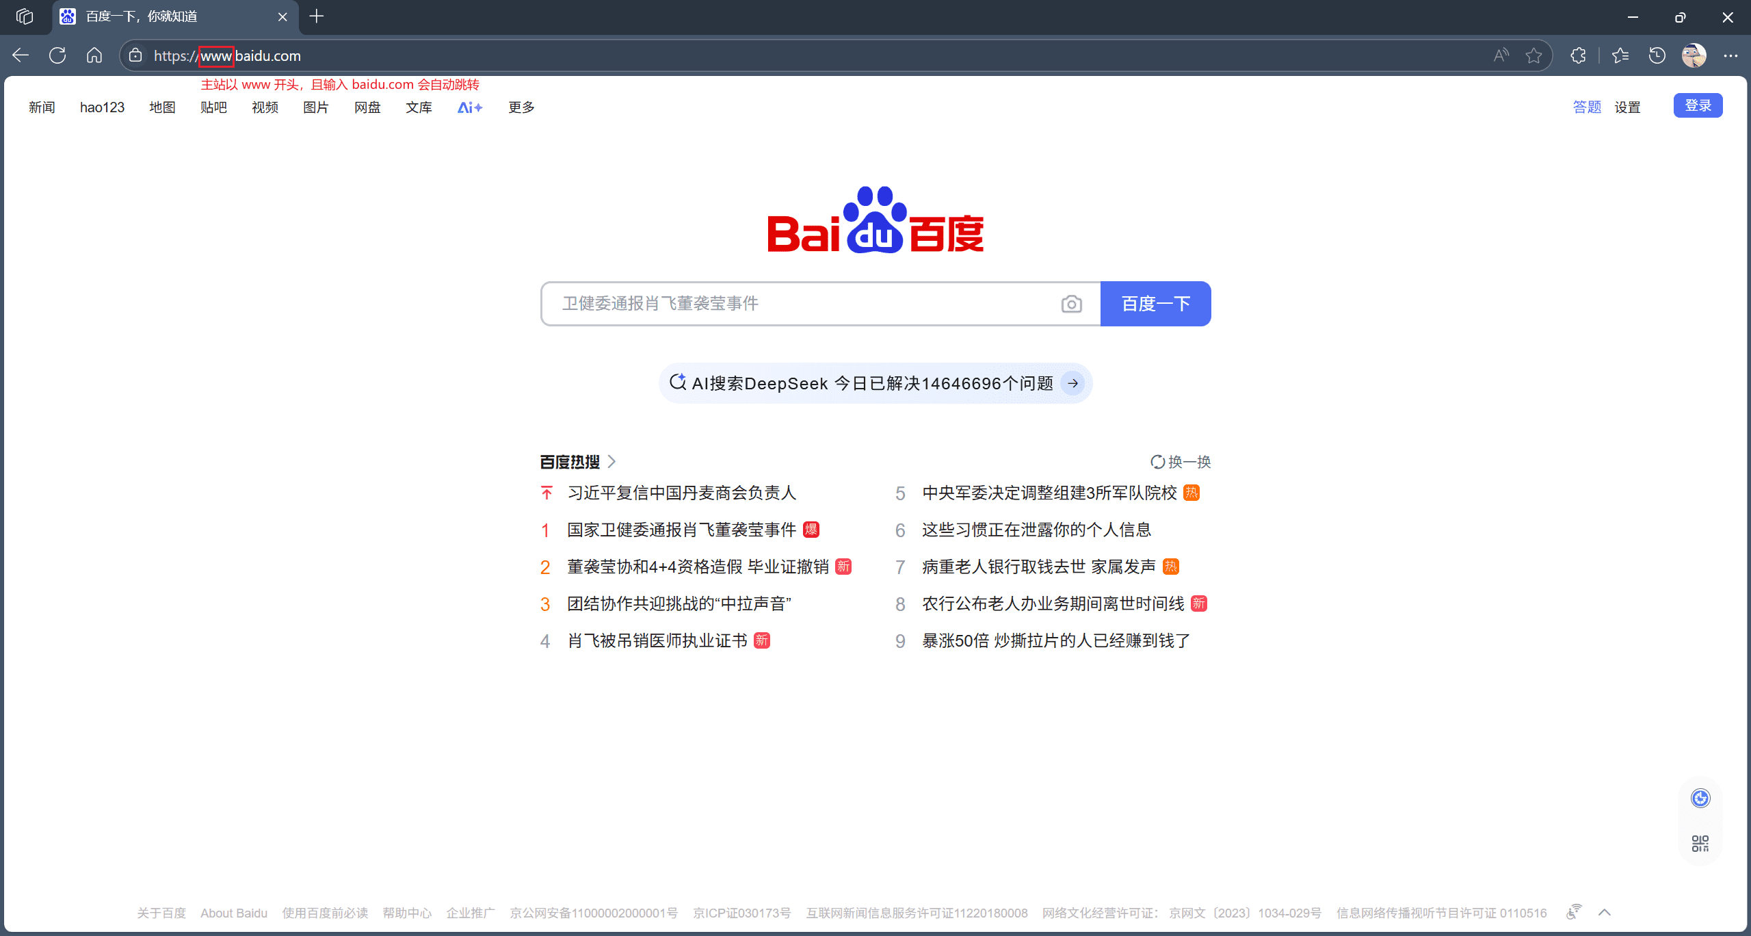Open 关于百度 footer link

(x=161, y=913)
